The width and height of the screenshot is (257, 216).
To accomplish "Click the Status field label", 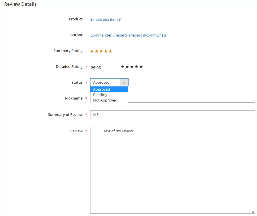I will click(x=77, y=83).
